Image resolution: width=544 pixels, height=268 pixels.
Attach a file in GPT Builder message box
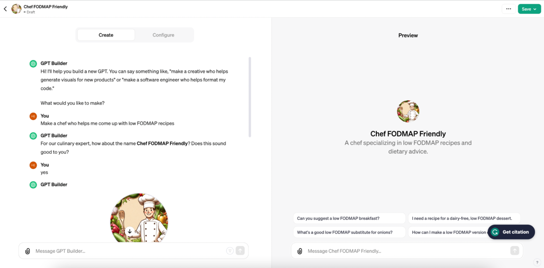pos(28,251)
